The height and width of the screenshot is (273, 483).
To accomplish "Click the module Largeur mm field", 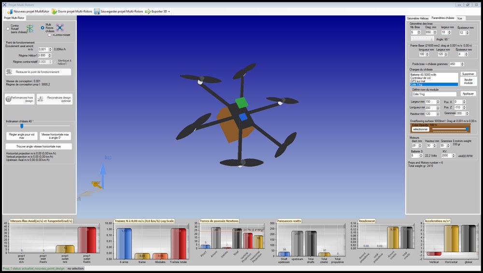I will (x=430, y=102).
